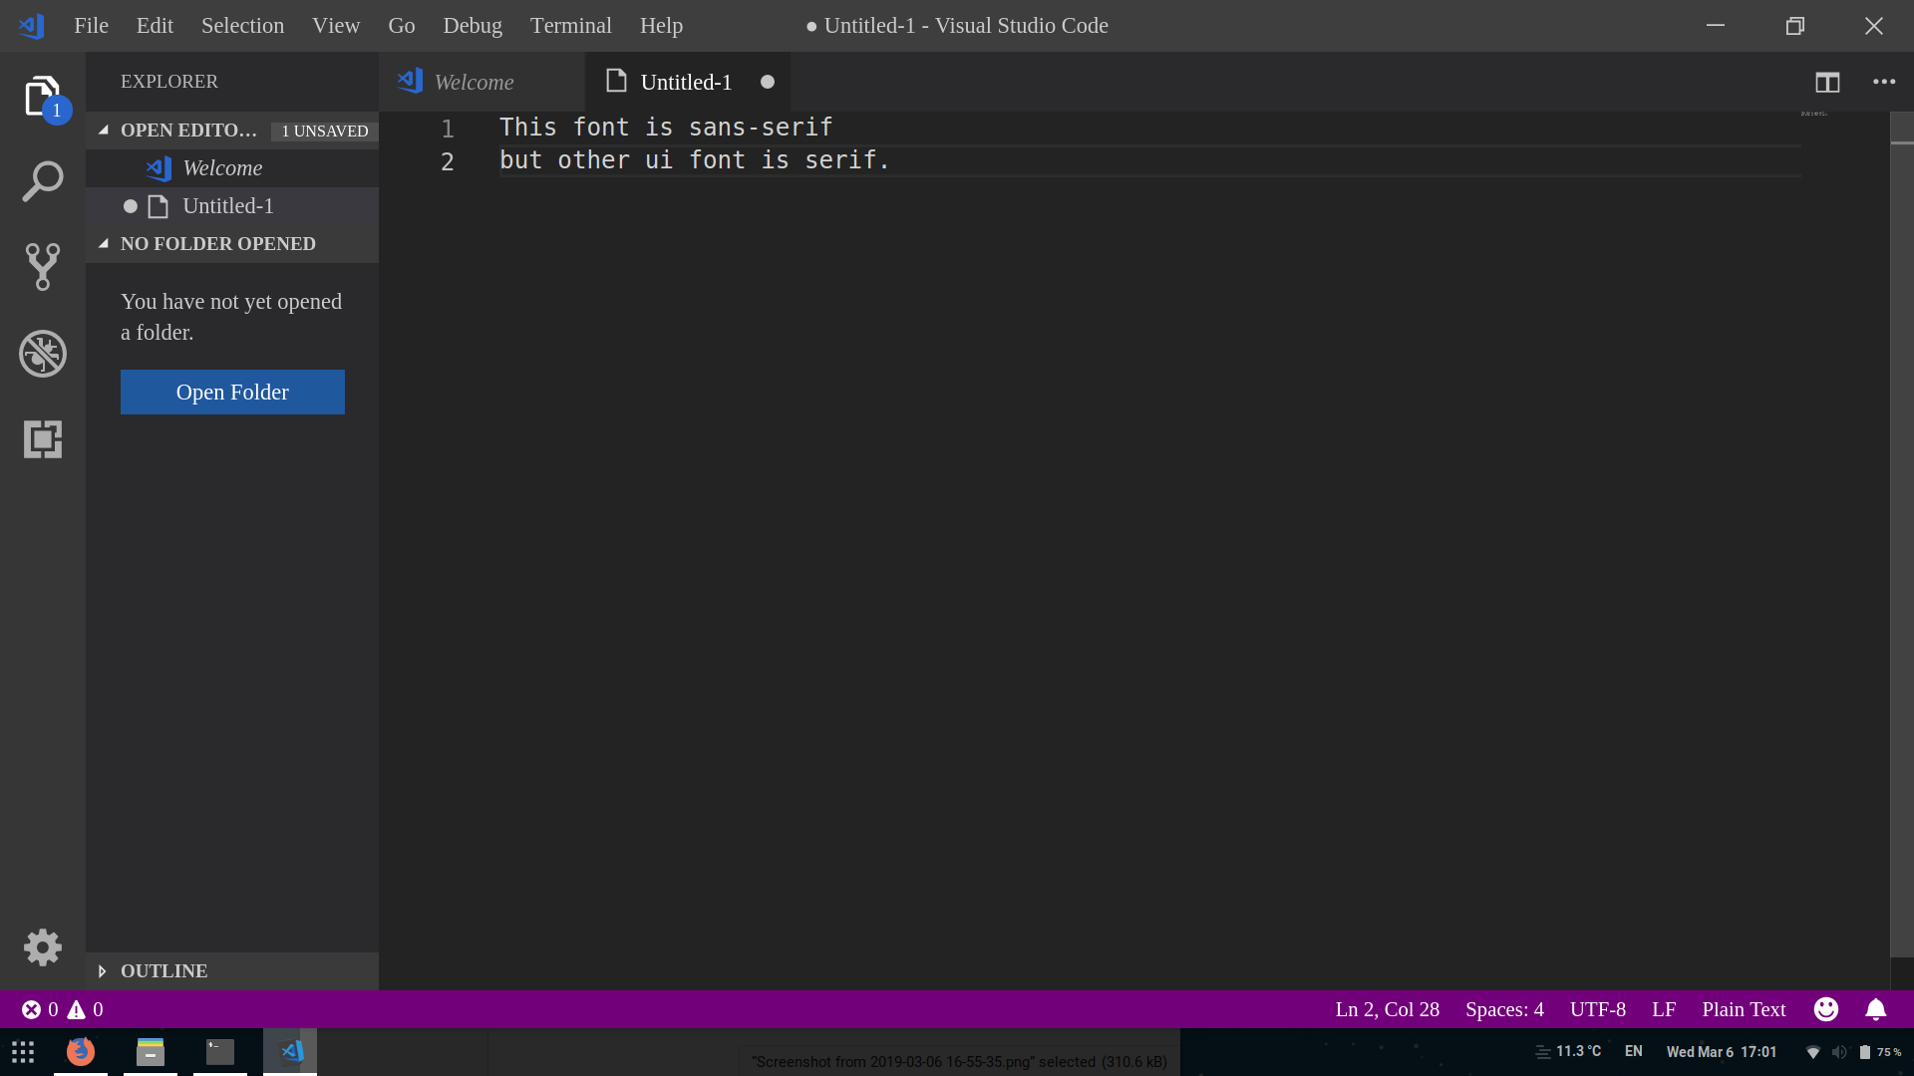Open the Source Control view
This screenshot has width=1914, height=1076.
pos(42,267)
